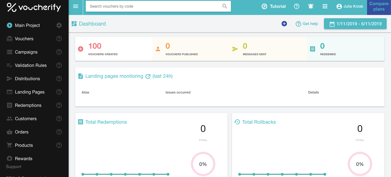Open the Julia Krzak account menu
391x177 pixels.
[x=350, y=6]
